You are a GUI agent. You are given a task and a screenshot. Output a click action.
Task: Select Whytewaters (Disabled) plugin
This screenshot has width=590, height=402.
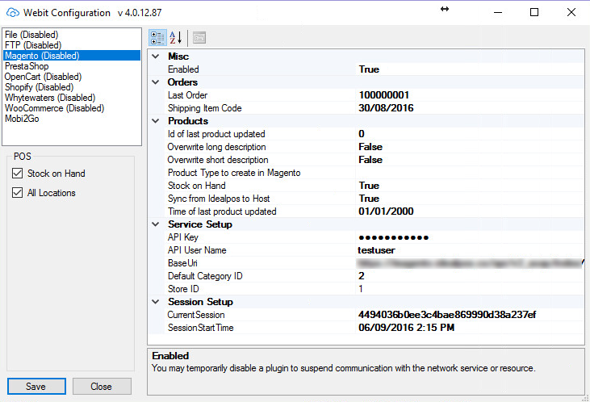point(72,98)
